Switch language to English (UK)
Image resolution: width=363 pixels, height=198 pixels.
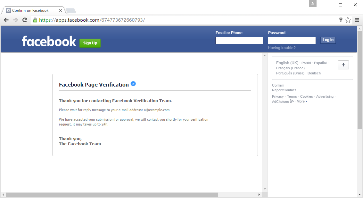tap(287, 63)
